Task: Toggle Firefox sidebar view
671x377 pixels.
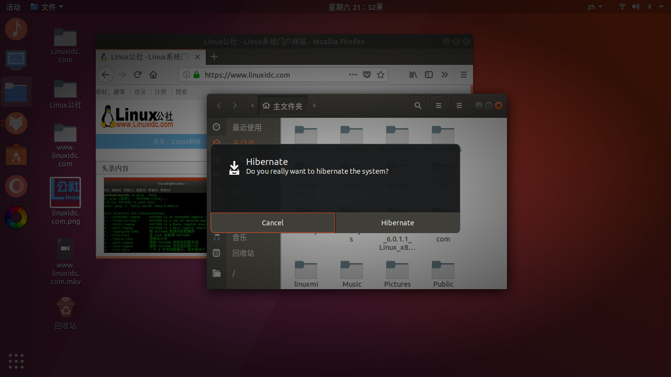Action: point(429,75)
